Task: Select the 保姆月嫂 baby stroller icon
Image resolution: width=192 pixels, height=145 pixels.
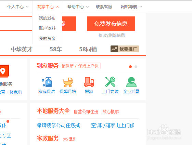Action: [x=68, y=82]
